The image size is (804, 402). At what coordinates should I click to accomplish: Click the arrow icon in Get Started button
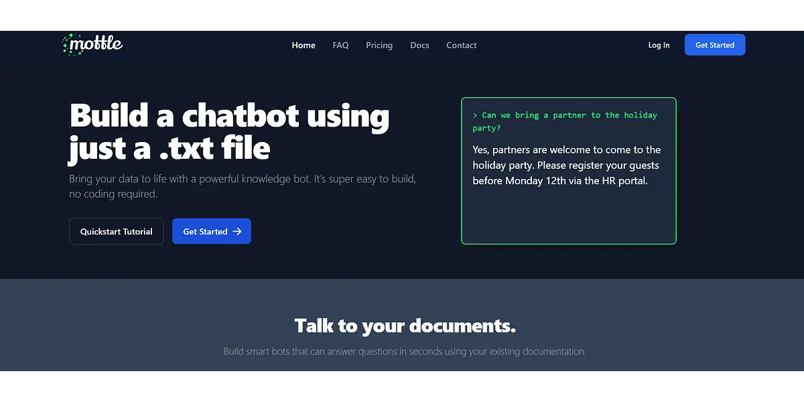click(x=237, y=231)
